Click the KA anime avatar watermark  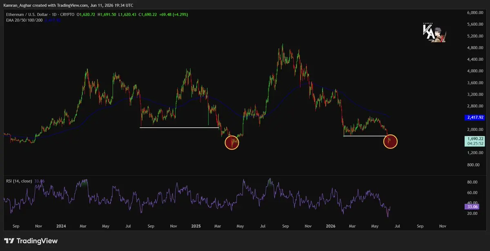(x=434, y=33)
